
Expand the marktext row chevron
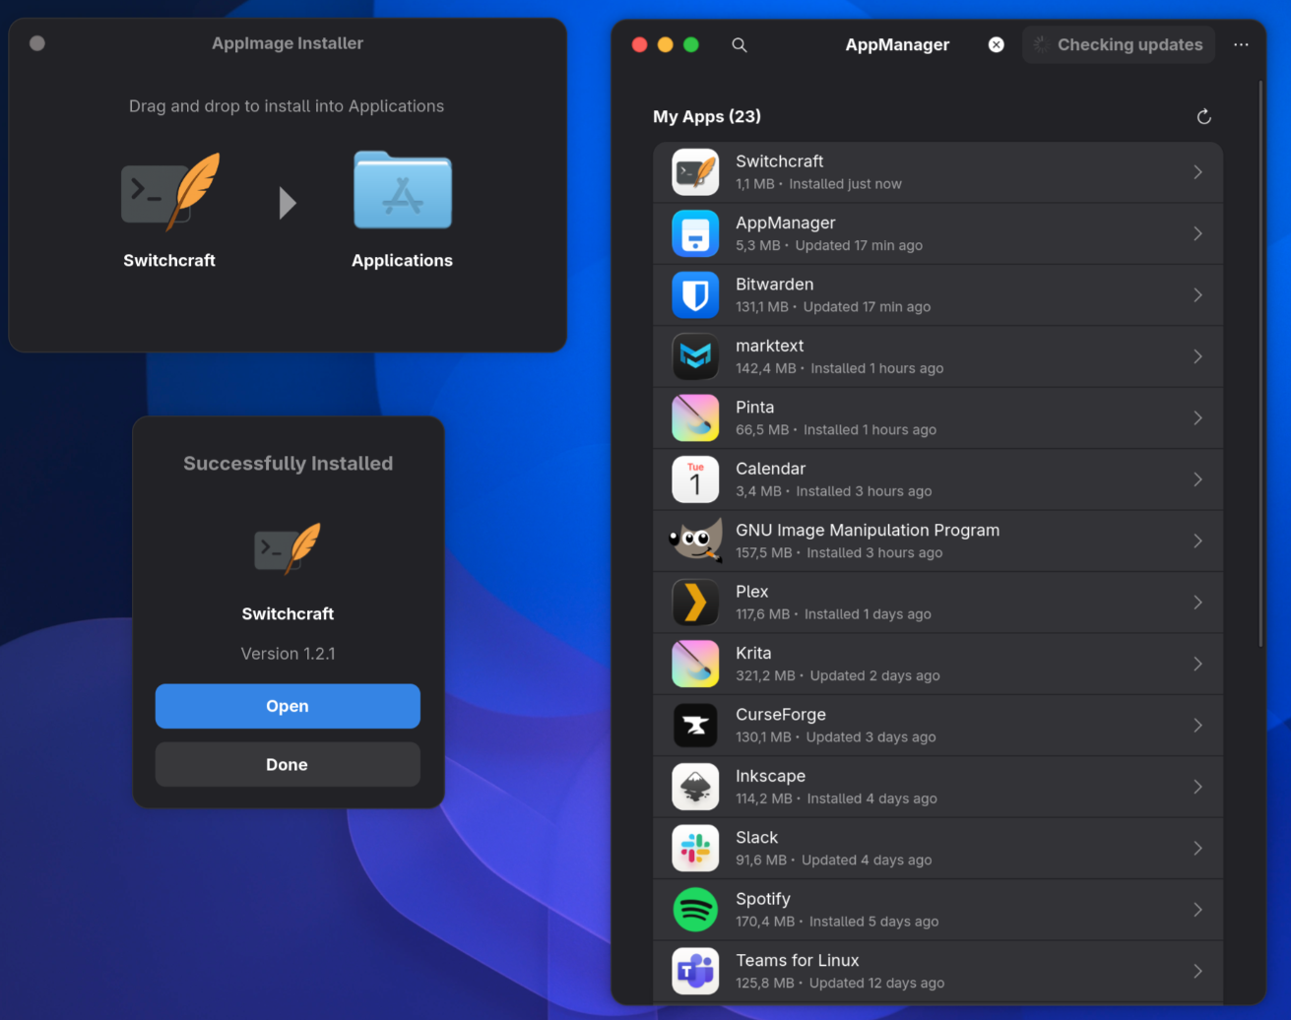coord(1197,356)
